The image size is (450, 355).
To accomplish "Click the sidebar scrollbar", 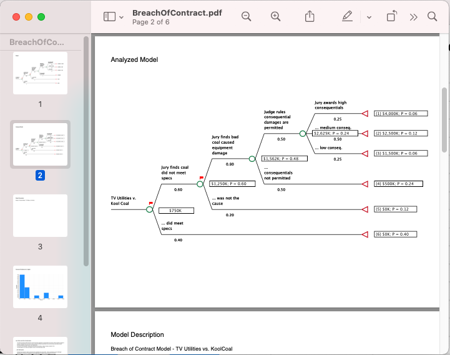I will (x=86, y=151).
